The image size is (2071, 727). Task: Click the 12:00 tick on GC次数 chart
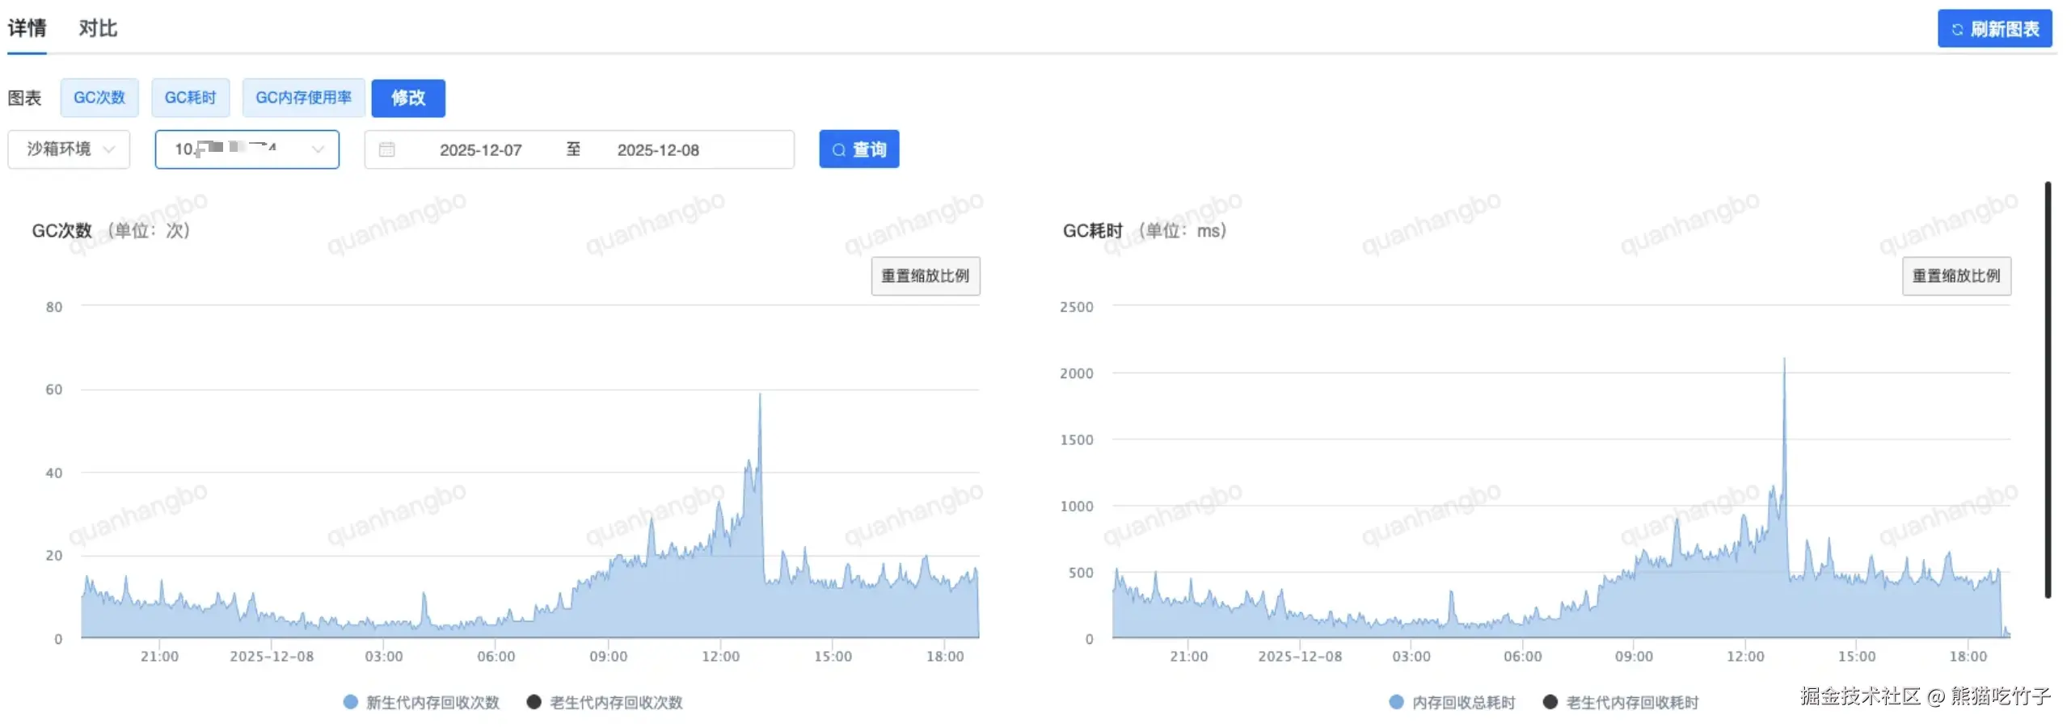[720, 657]
